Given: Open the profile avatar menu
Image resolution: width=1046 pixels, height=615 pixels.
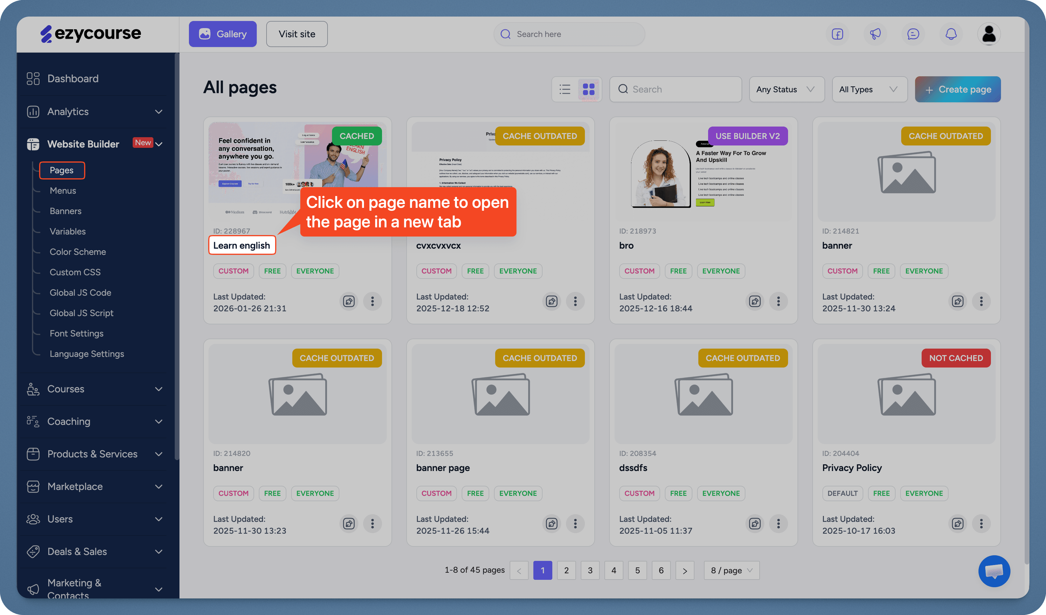Looking at the screenshot, I should [x=989, y=34].
